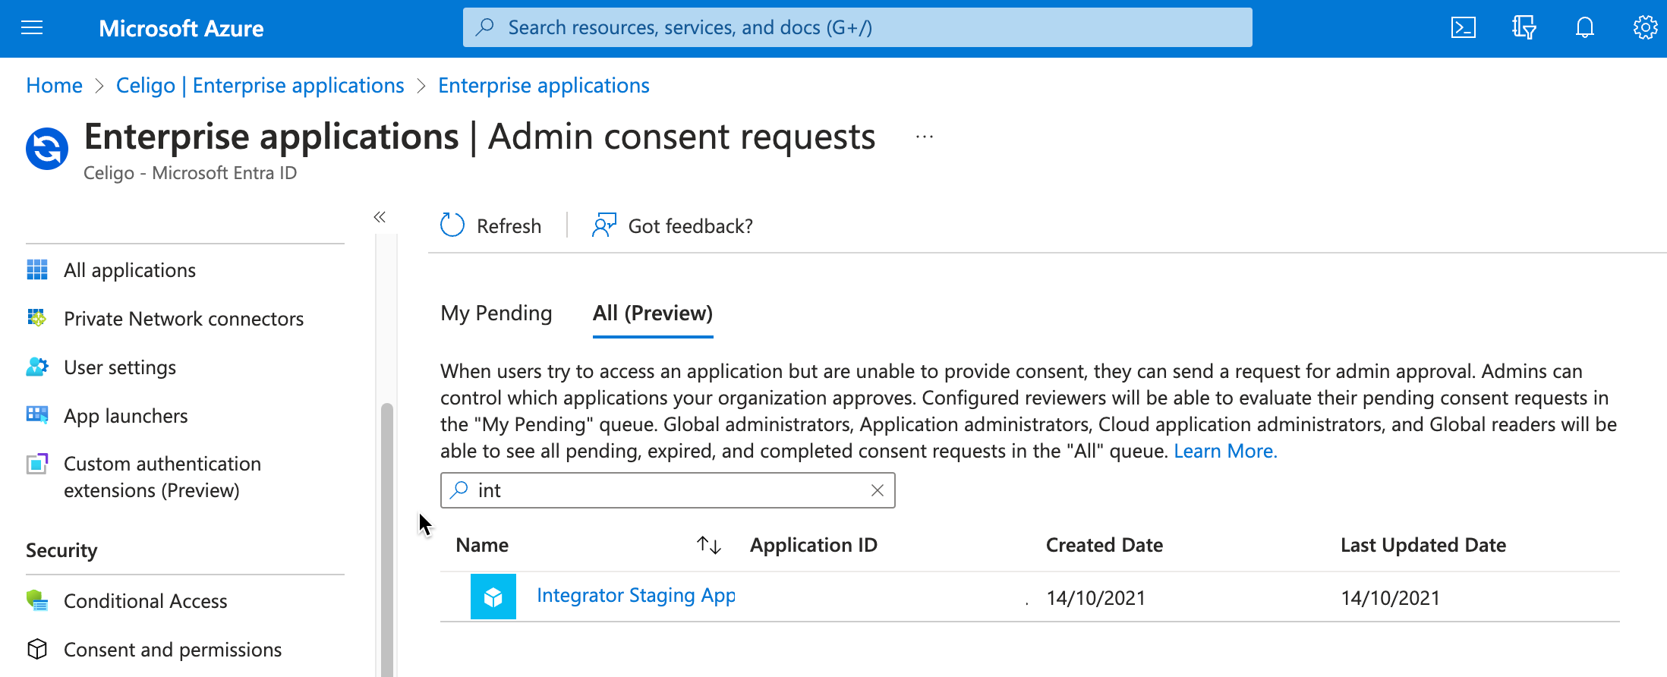Screen dimensions: 1667x677
Task: Click Created Date value 14/10/2021
Action: click(1095, 598)
